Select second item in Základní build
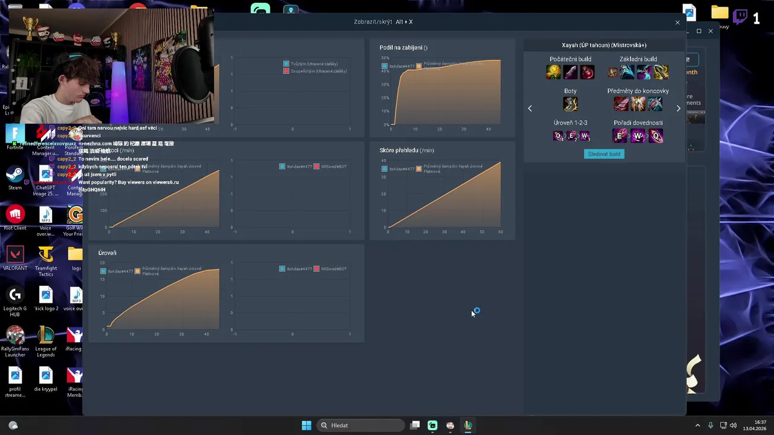 coord(627,72)
